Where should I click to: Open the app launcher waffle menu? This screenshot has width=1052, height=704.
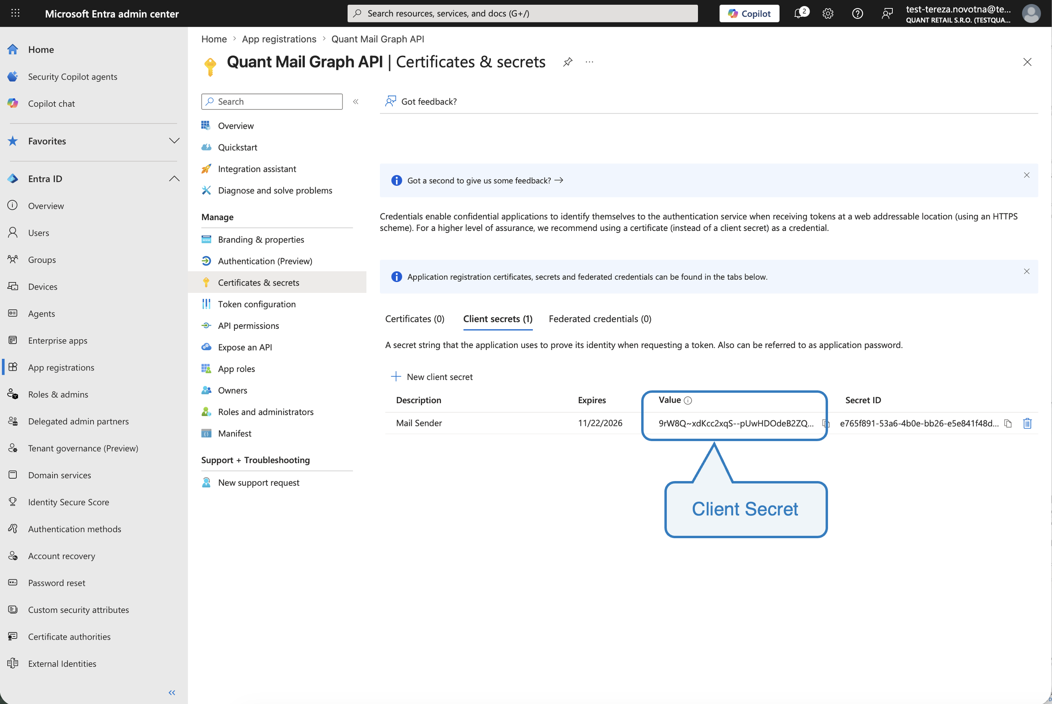[15, 13]
